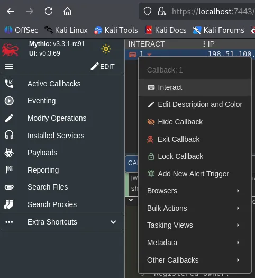Click the Search Proxies socks icon

8,204
